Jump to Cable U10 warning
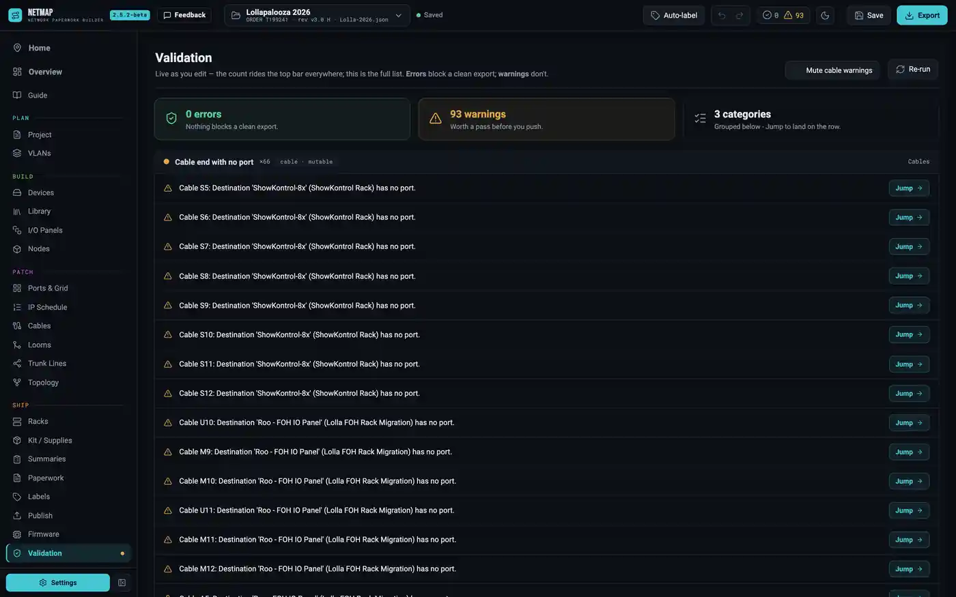Viewport: 956px width, 597px height. click(x=909, y=422)
